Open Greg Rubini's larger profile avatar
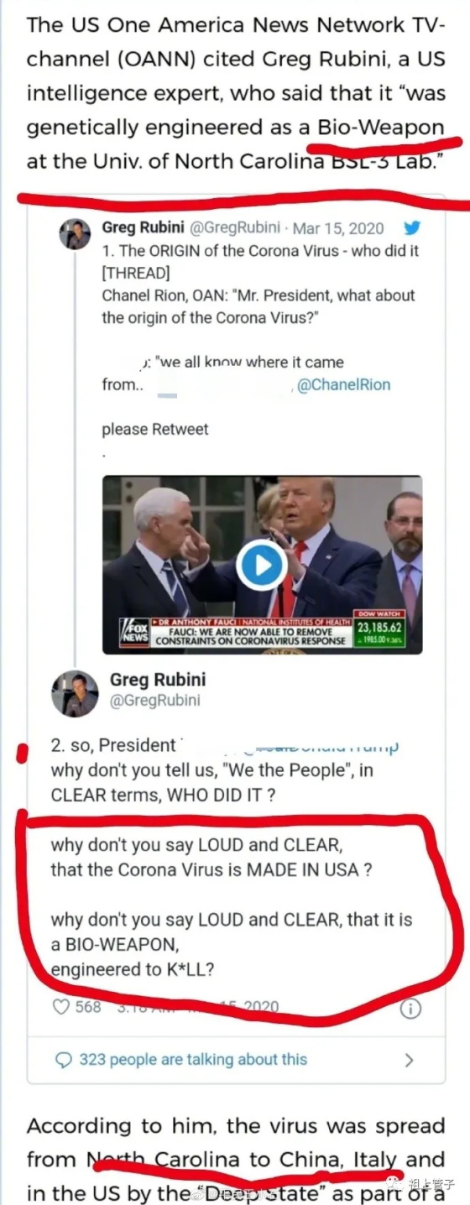 tap(75, 693)
